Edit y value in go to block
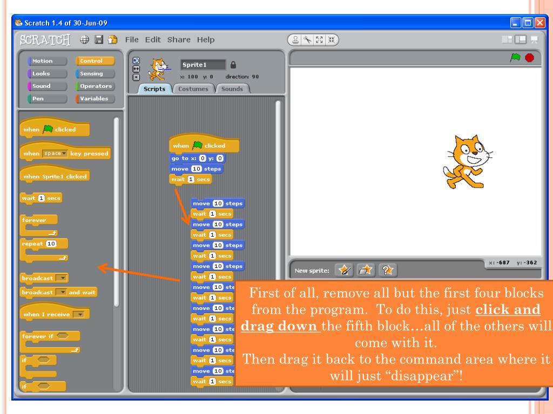553x414 pixels. point(220,158)
